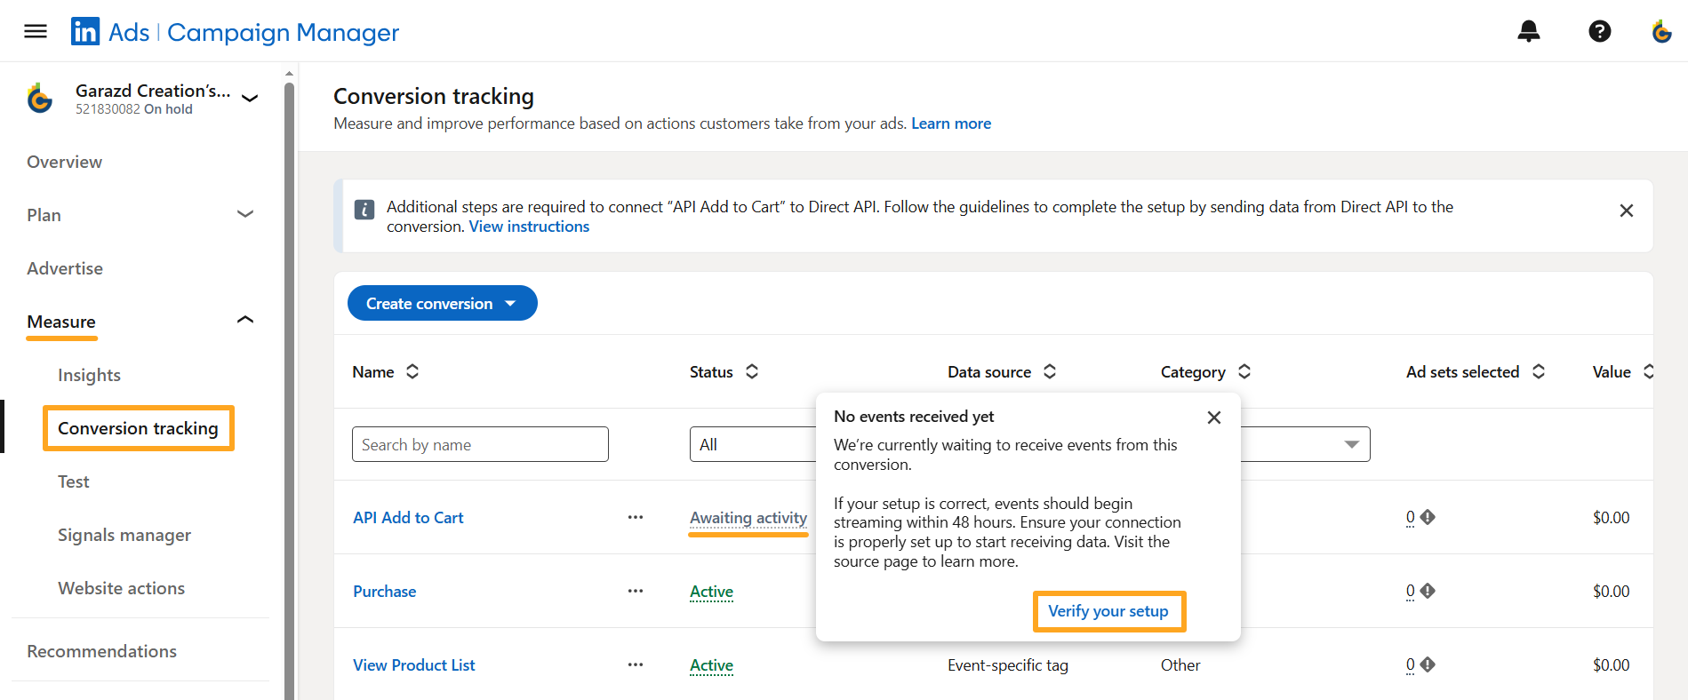Open the hamburger navigation menu

coord(36,32)
